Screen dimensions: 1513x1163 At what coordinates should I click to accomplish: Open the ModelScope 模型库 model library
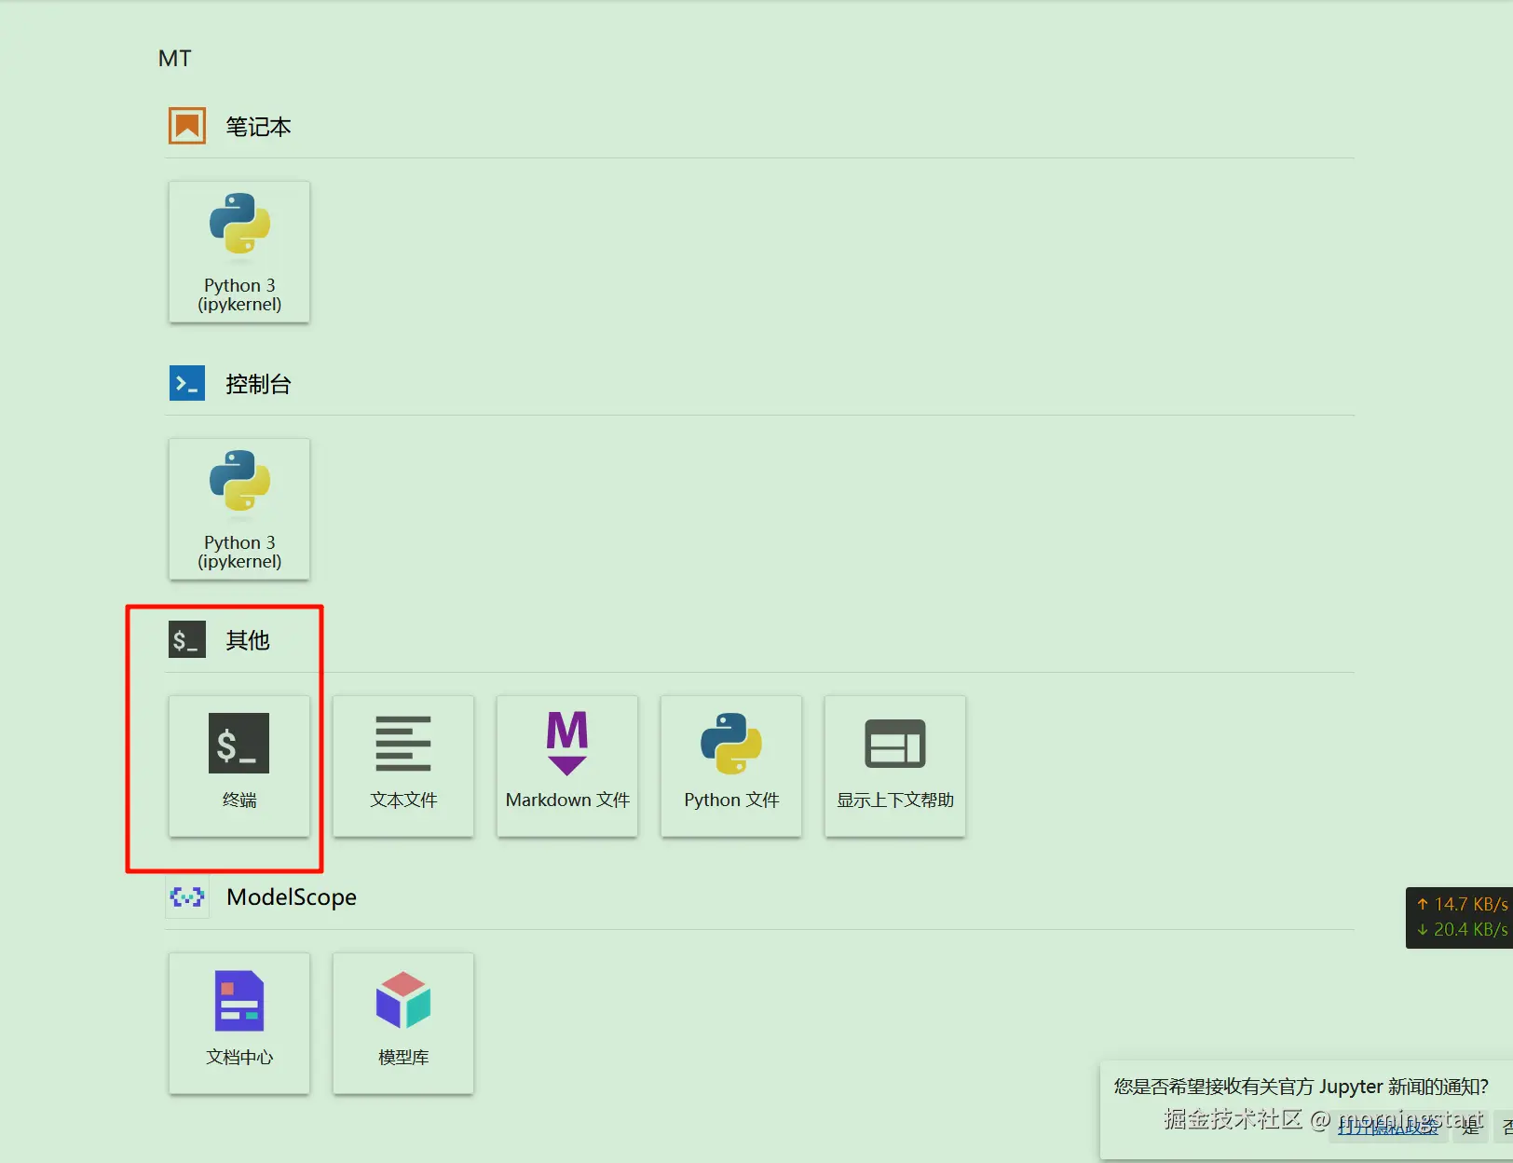402,1022
